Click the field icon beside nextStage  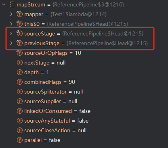point(20,63)
